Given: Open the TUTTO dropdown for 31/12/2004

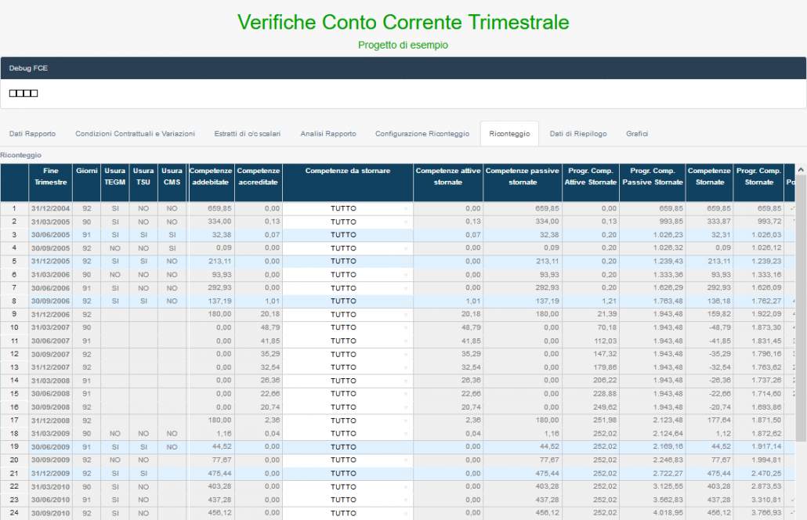Looking at the screenshot, I should 348,208.
